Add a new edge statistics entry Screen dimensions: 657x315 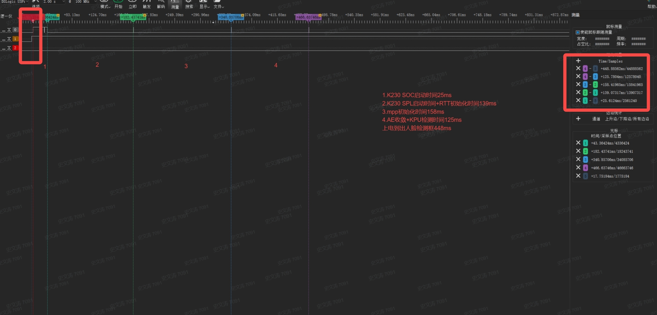coord(578,119)
